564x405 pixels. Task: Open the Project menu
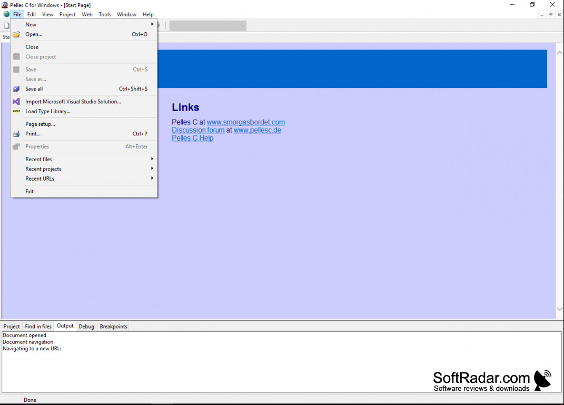click(67, 14)
